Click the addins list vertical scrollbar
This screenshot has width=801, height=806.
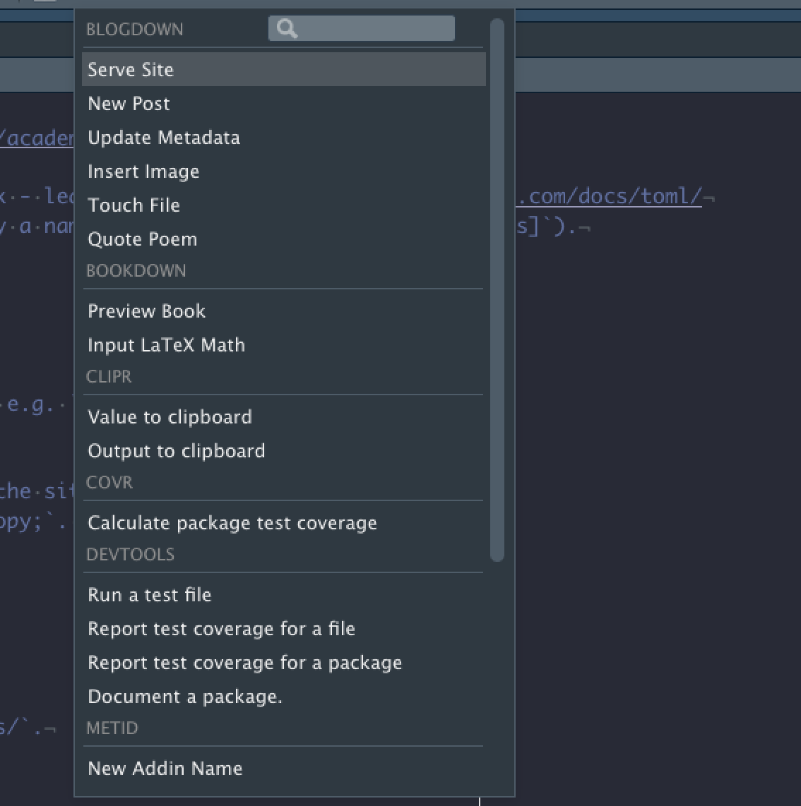[497, 289]
